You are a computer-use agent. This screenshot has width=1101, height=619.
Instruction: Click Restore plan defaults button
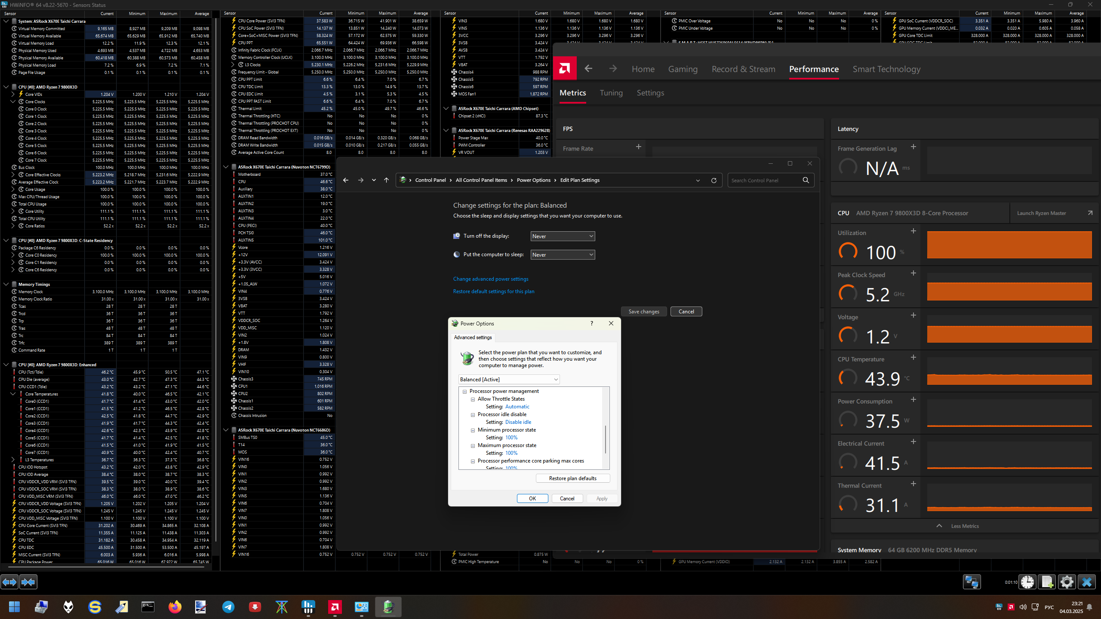(x=572, y=478)
